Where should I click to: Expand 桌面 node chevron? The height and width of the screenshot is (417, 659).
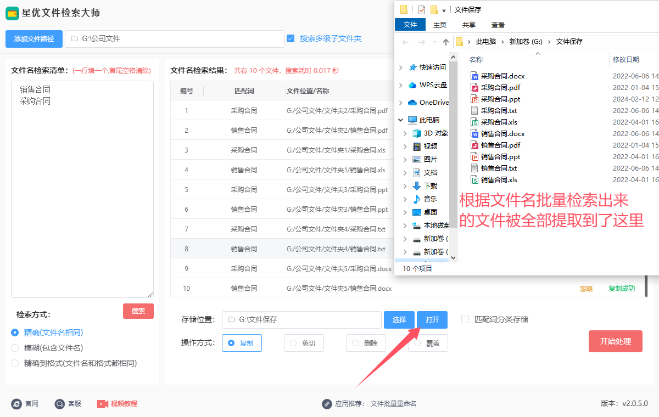click(405, 212)
